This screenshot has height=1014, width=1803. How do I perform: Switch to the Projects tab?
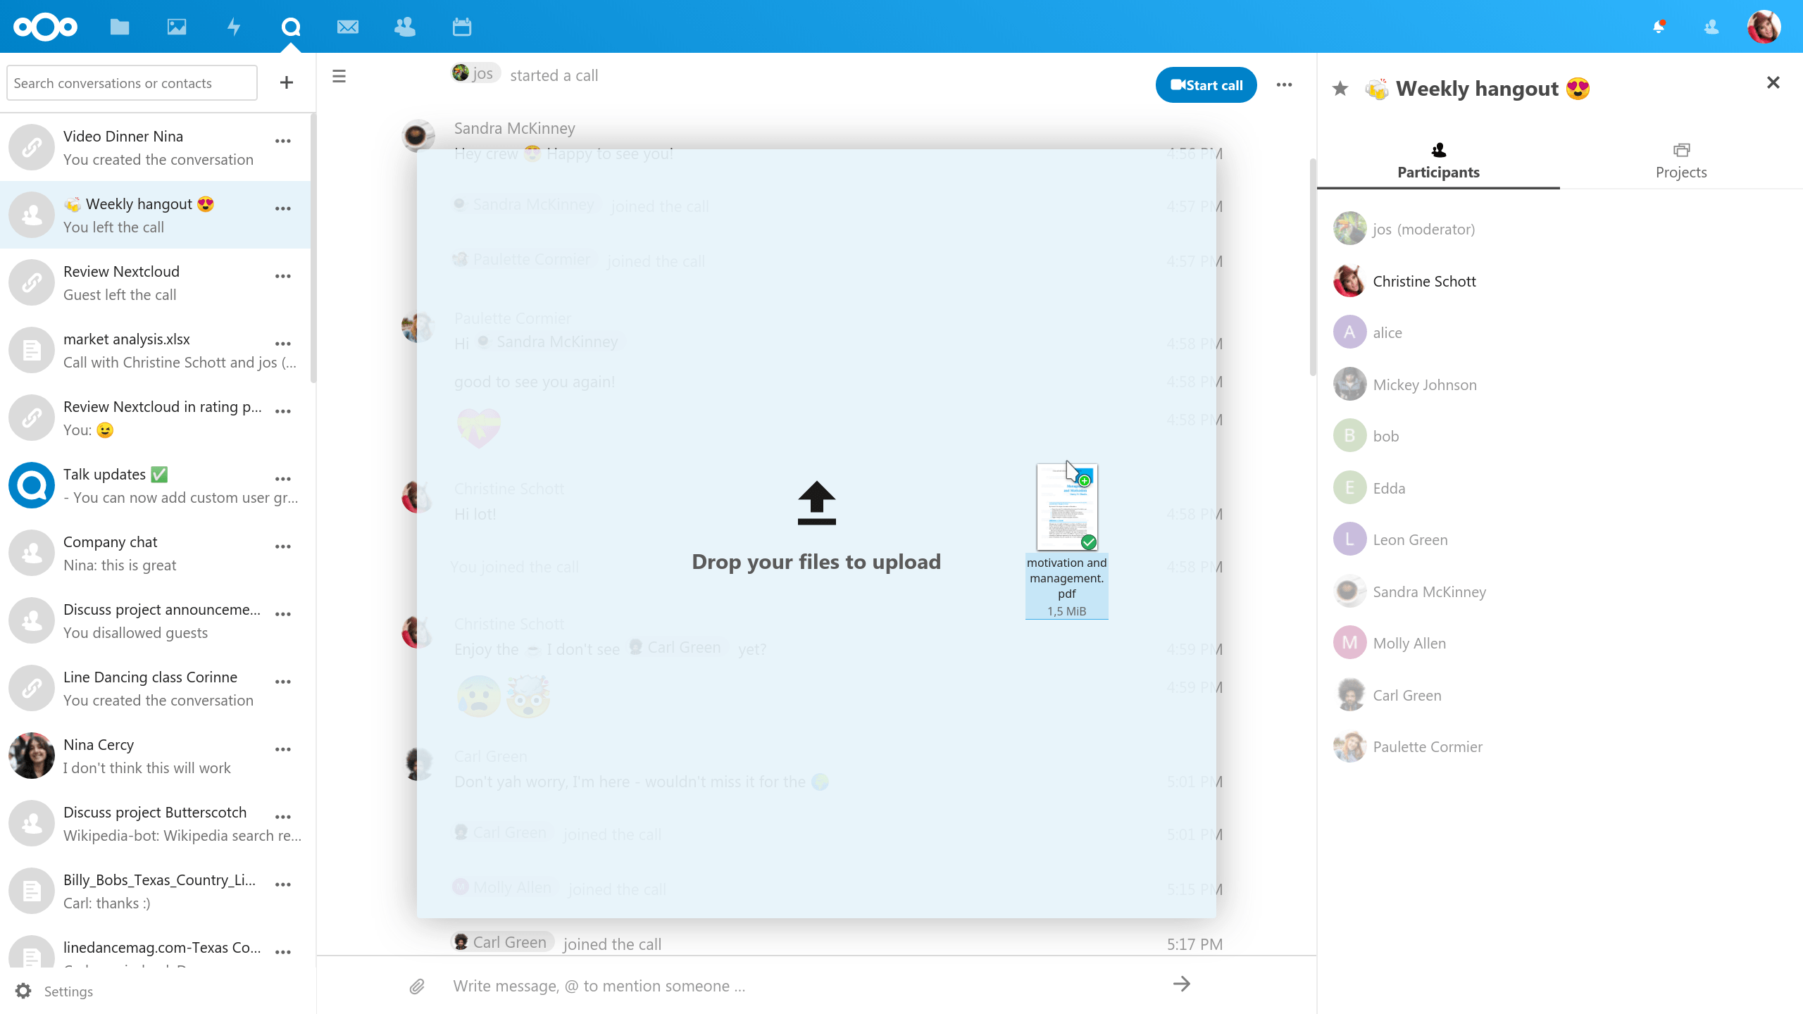pyautogui.click(x=1681, y=161)
